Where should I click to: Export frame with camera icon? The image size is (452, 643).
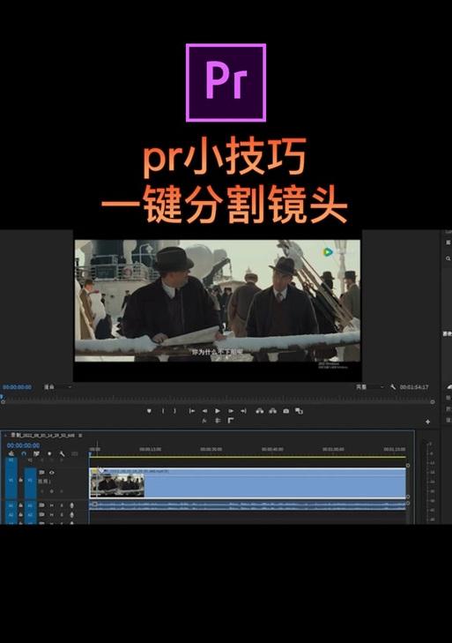click(x=286, y=410)
